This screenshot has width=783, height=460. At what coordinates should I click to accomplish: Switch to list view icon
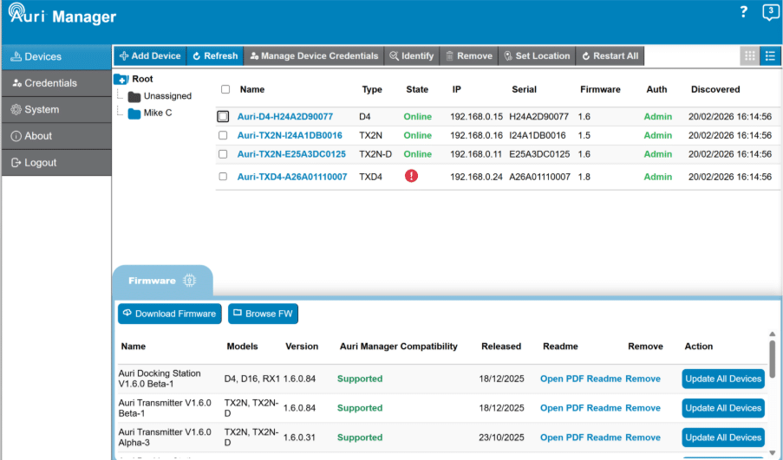pyautogui.click(x=770, y=56)
